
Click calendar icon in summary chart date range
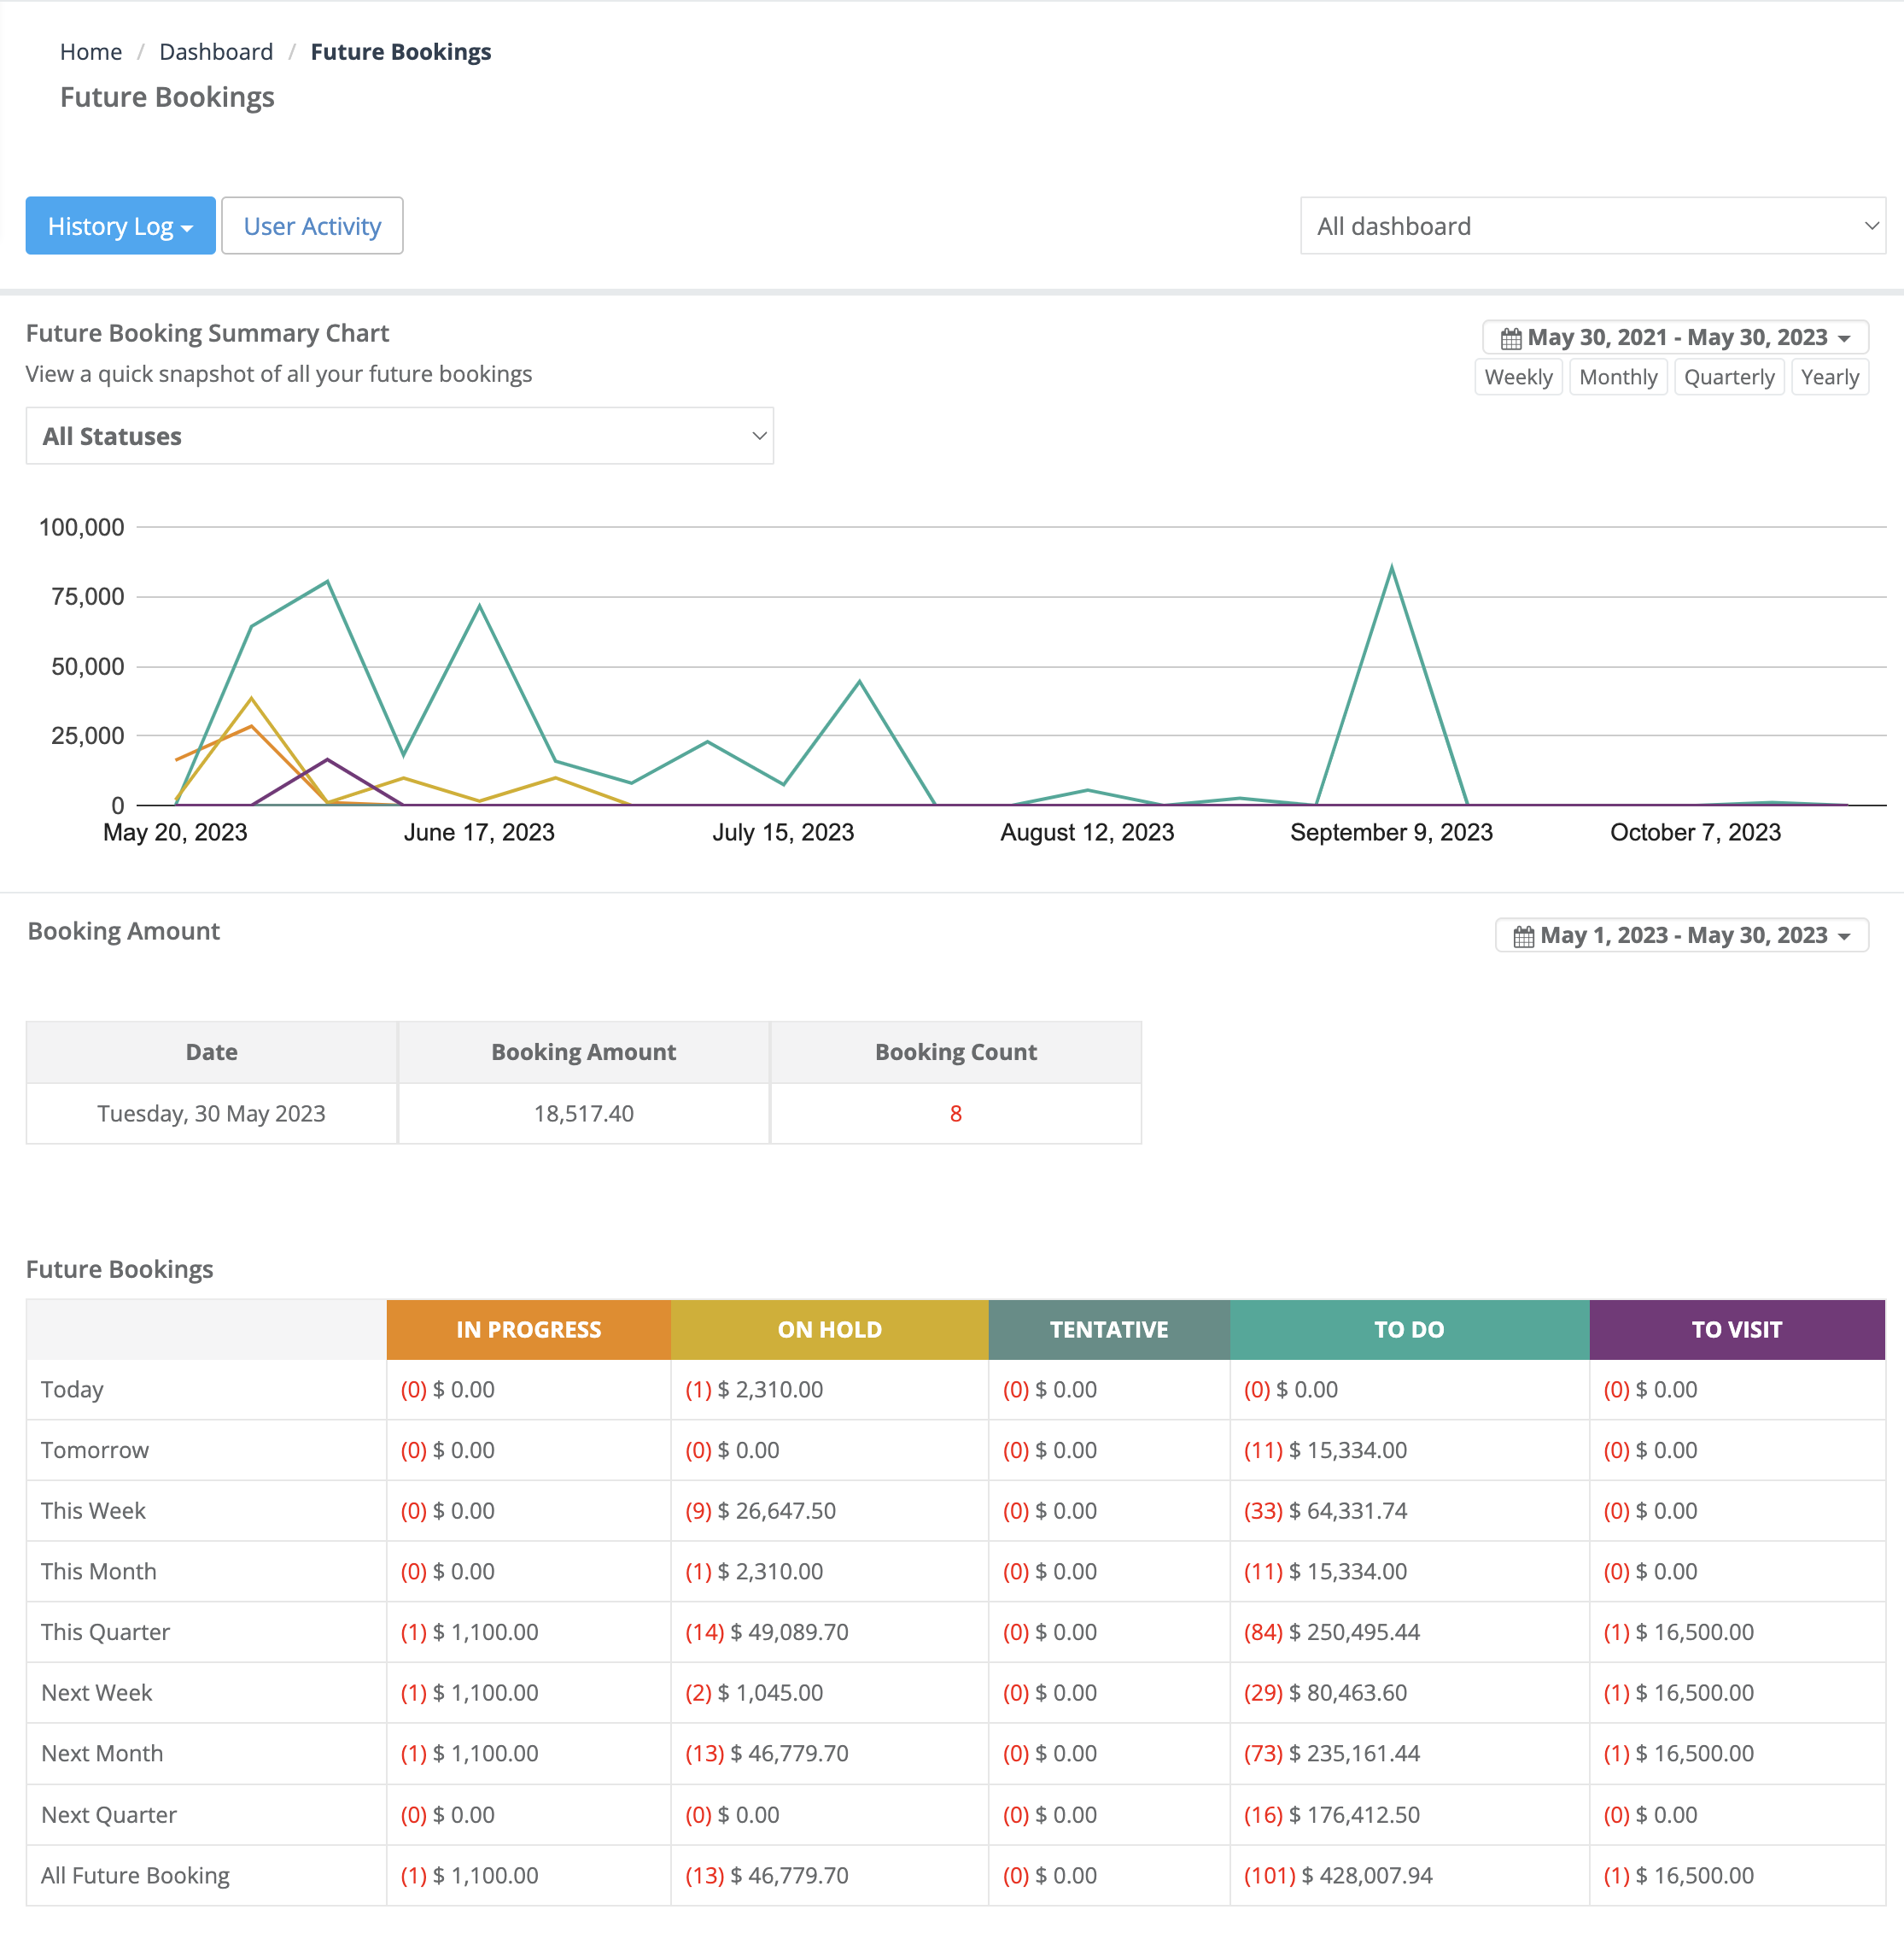click(x=1511, y=338)
